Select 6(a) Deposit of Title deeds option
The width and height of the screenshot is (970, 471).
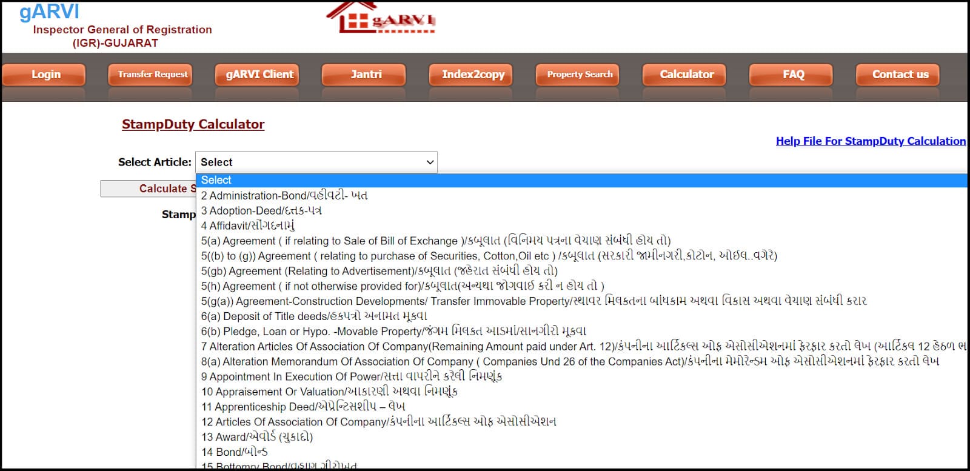(x=314, y=316)
